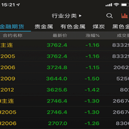The height and width of the screenshot is (129, 129).
Task: Tap the volume starting with 2062
Action: 121,67
